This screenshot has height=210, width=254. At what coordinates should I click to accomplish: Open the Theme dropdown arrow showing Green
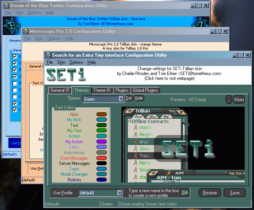pos(121,99)
